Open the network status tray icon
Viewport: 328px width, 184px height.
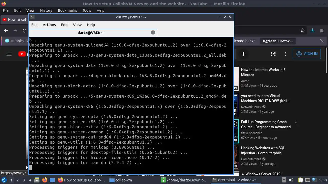click(x=308, y=180)
